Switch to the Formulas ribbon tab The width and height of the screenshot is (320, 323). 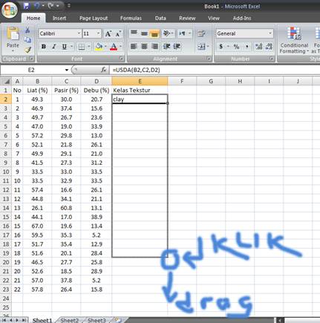coord(131,18)
